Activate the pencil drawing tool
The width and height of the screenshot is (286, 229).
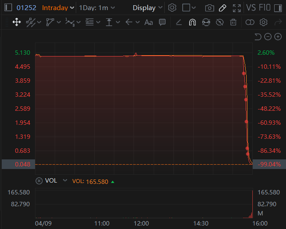click(x=222, y=8)
